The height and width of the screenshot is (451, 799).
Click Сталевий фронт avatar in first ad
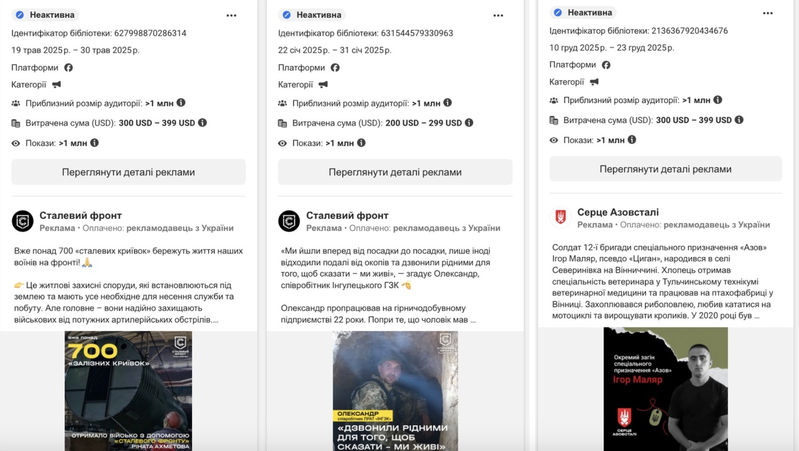click(x=23, y=221)
